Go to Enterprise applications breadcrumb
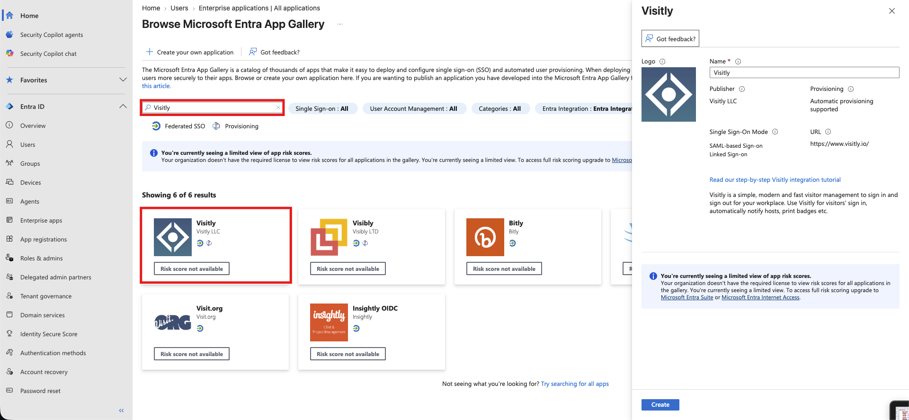This screenshot has height=420, width=909. [259, 8]
